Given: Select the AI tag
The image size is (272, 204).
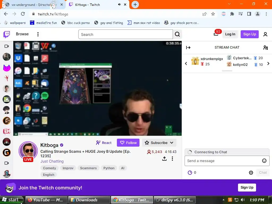Looking at the screenshot, I should click(123, 168).
